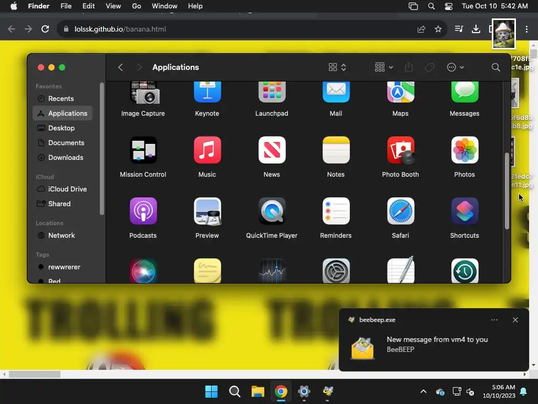Open the Windows Start button
Viewport: 538px width, 404px height.
(211, 391)
